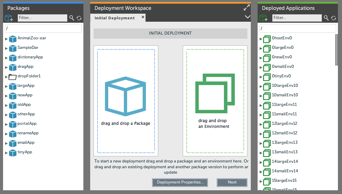Close the Initial Deployment tab
The width and height of the screenshot is (342, 194).
[143, 17]
